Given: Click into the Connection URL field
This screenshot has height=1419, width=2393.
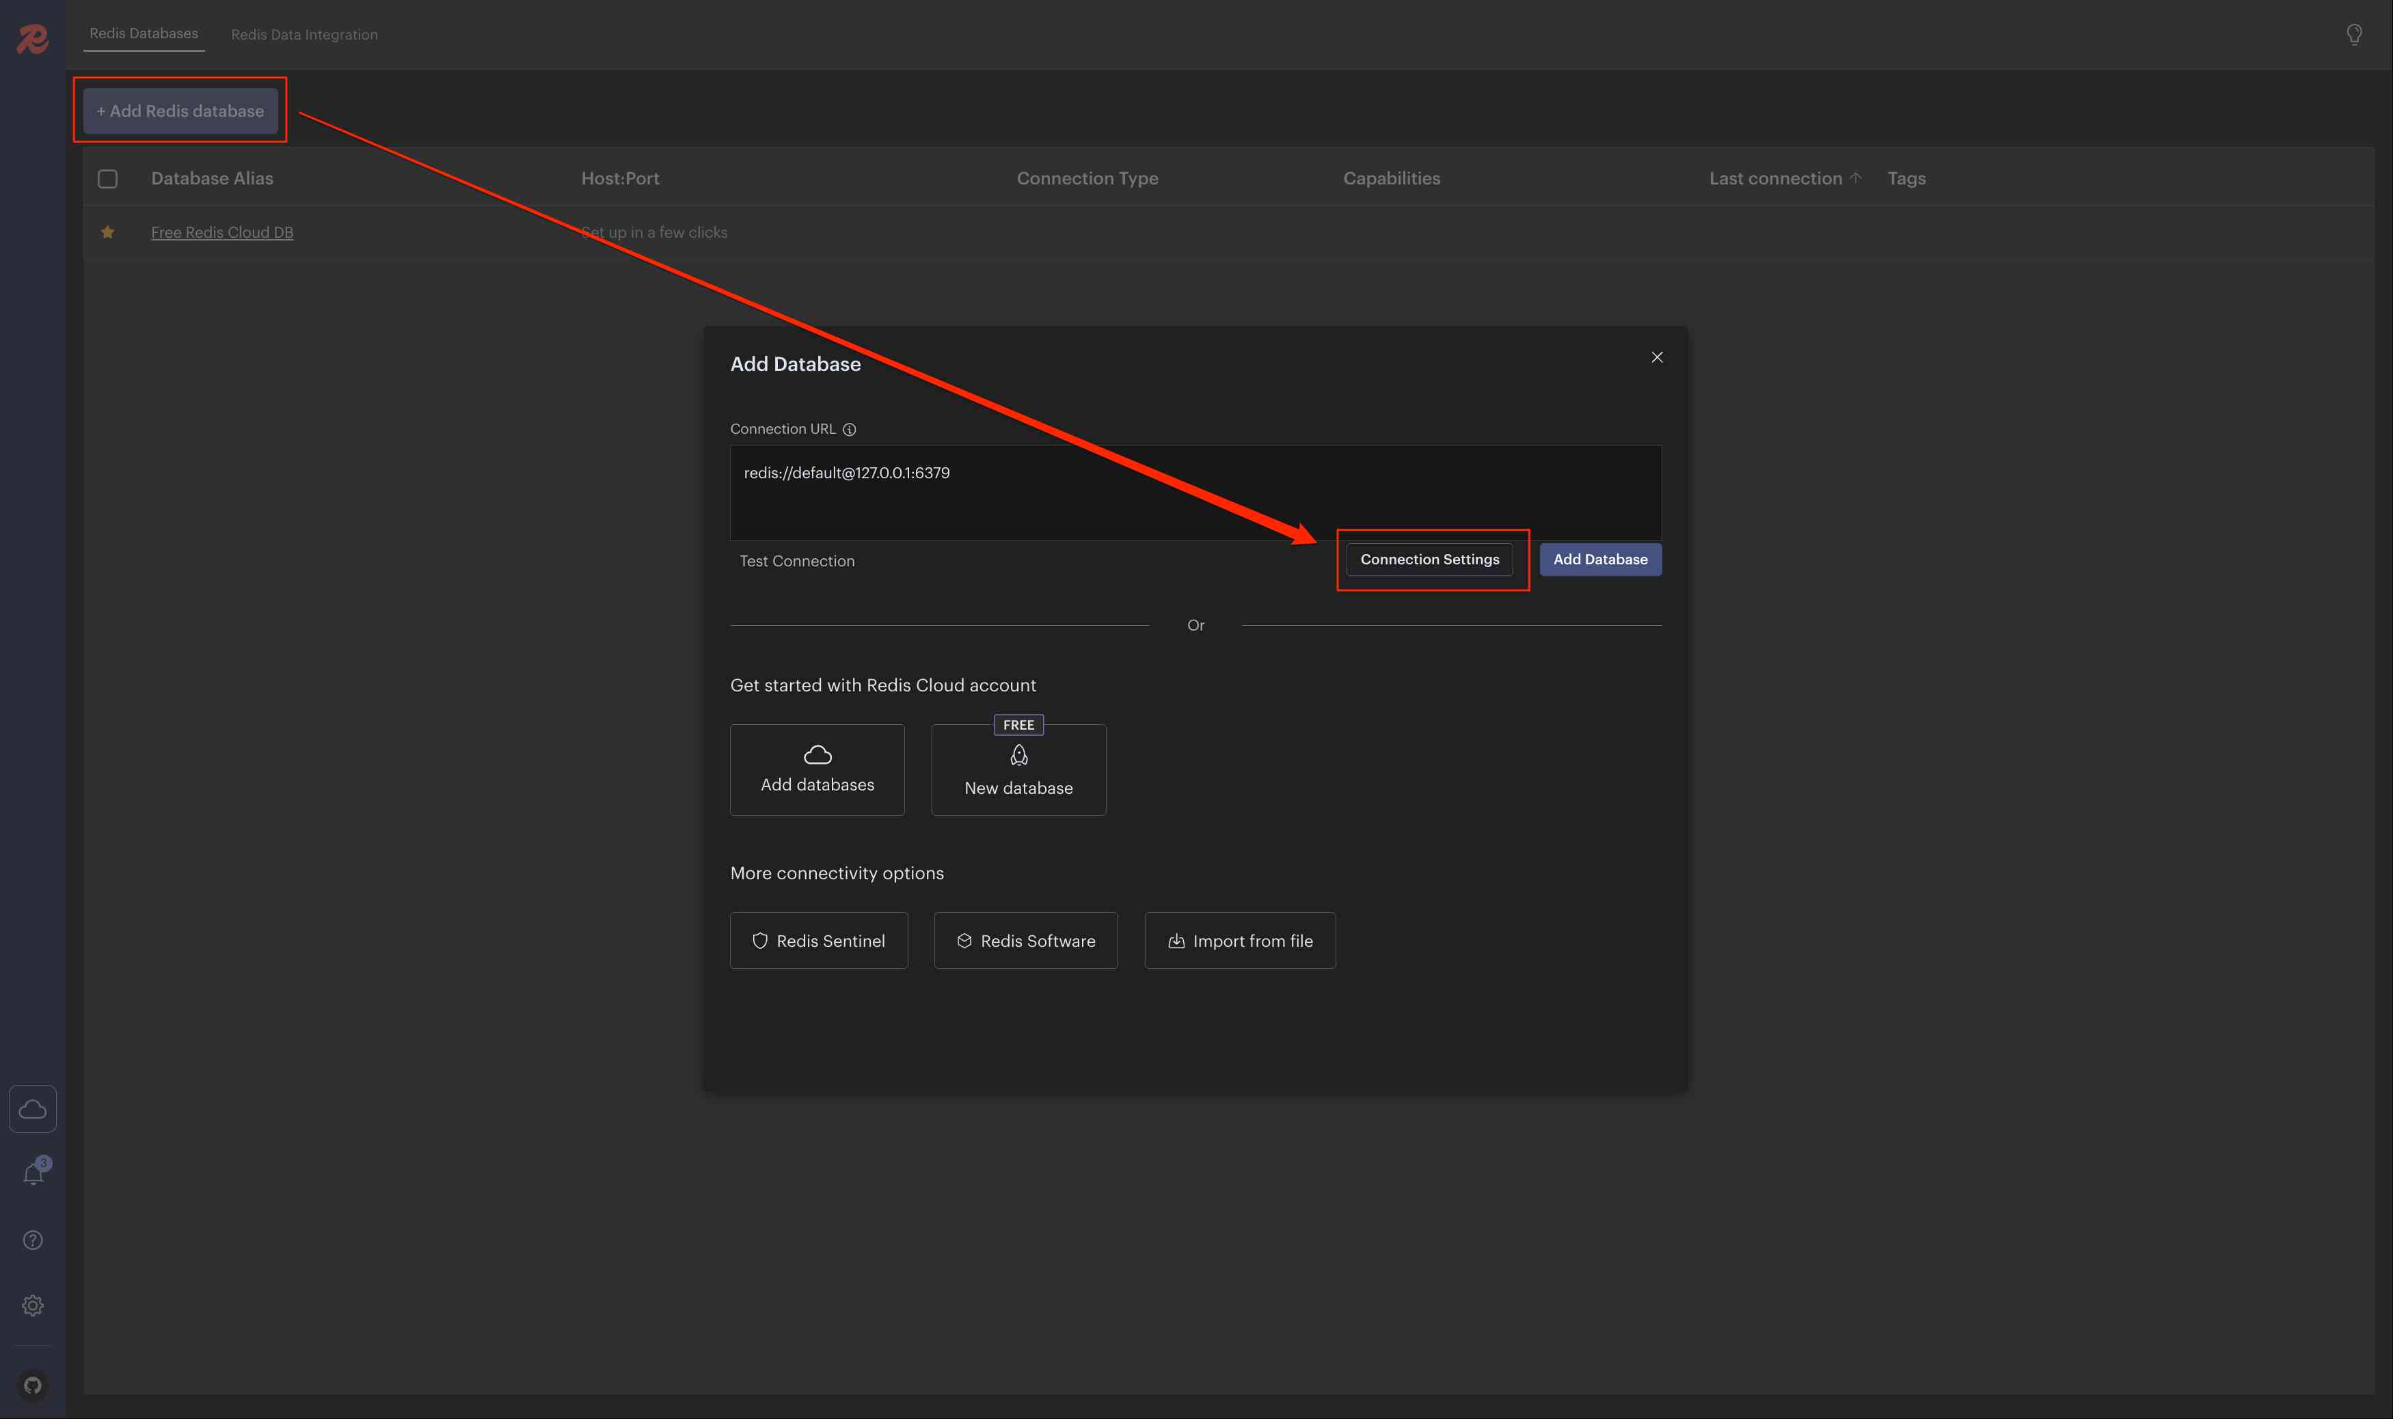Looking at the screenshot, I should [1195, 493].
